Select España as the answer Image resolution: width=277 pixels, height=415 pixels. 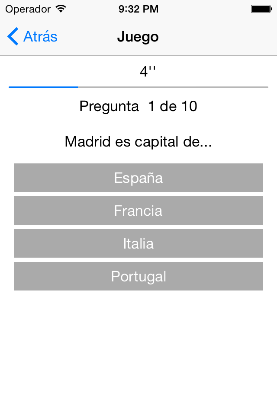[x=138, y=178]
